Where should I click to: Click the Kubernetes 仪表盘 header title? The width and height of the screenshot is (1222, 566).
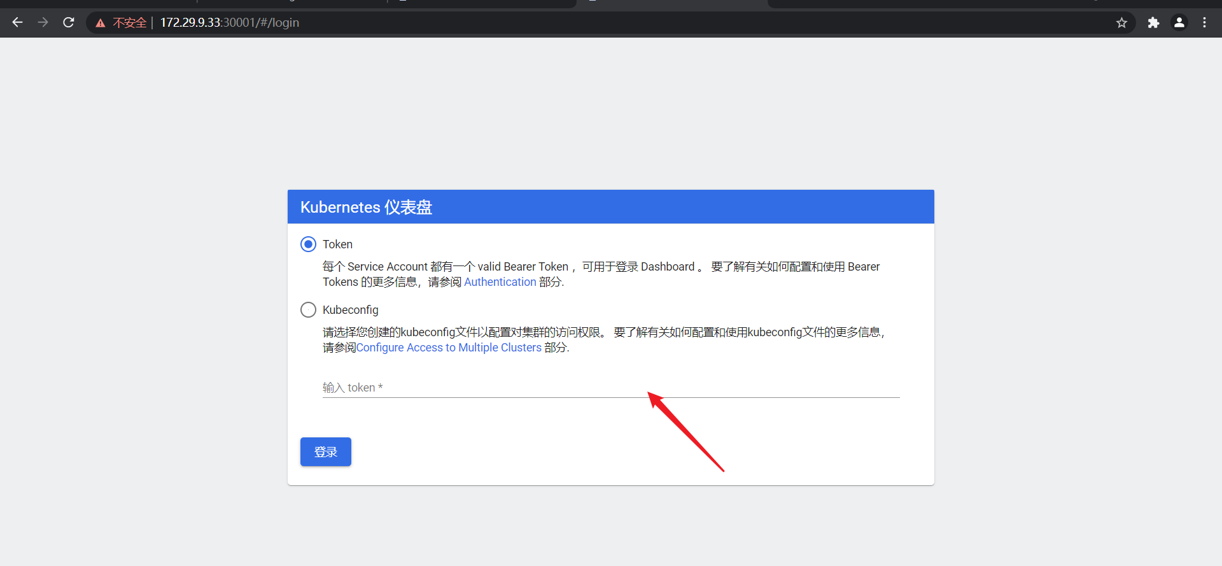(366, 208)
